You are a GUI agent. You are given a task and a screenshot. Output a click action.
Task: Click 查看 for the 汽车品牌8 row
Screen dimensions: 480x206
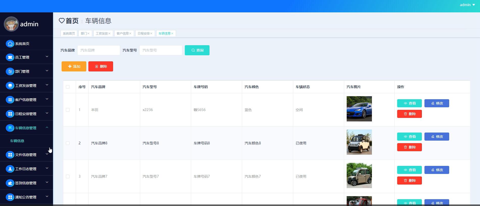tap(410, 137)
